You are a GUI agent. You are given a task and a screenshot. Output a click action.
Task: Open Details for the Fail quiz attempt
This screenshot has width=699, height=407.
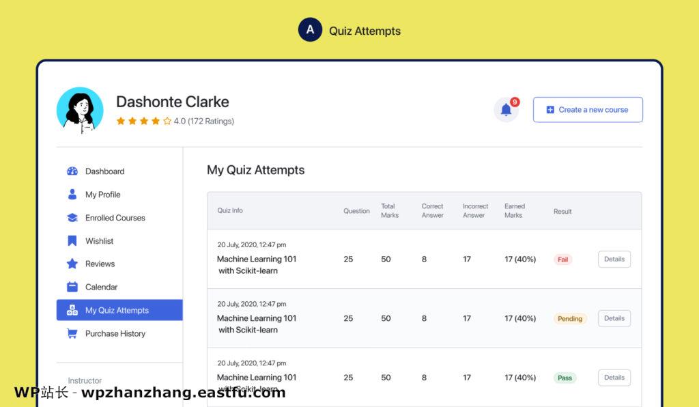pos(614,259)
